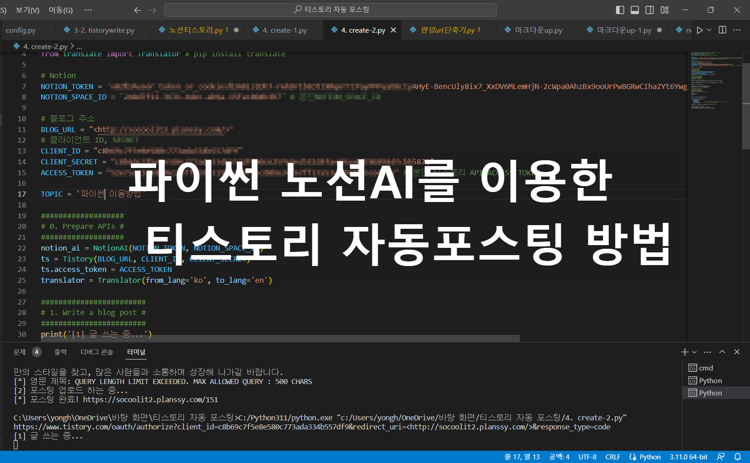The height and width of the screenshot is (463, 750).
Task: Open the 이동(G) menu
Action: (x=60, y=10)
